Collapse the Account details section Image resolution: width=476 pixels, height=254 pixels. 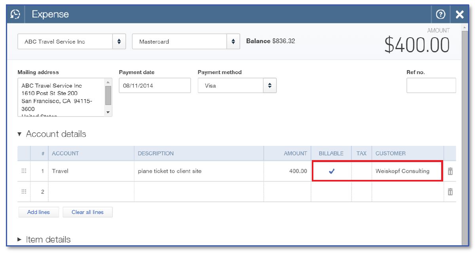pos(20,134)
